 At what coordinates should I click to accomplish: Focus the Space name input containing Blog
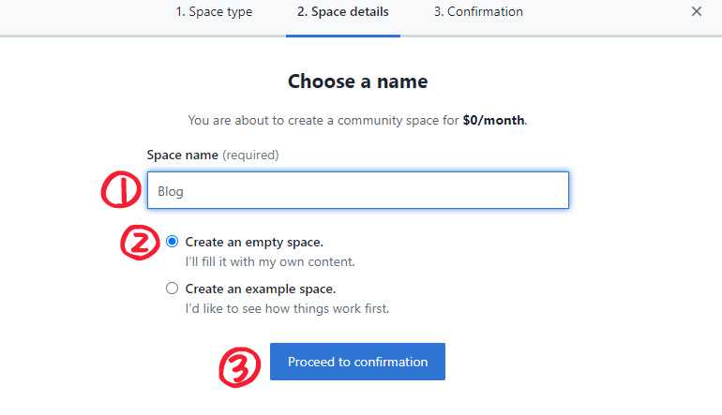click(x=357, y=190)
